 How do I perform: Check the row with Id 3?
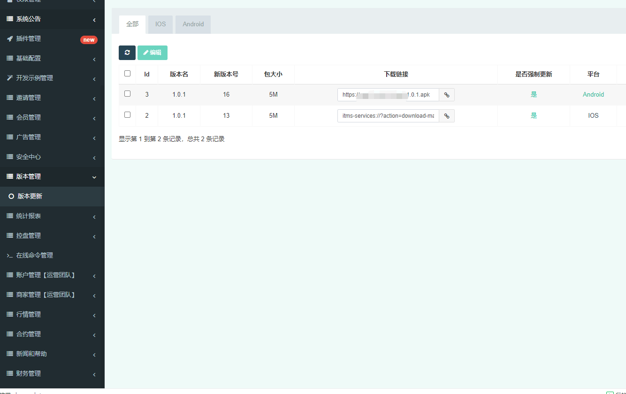[x=127, y=94]
